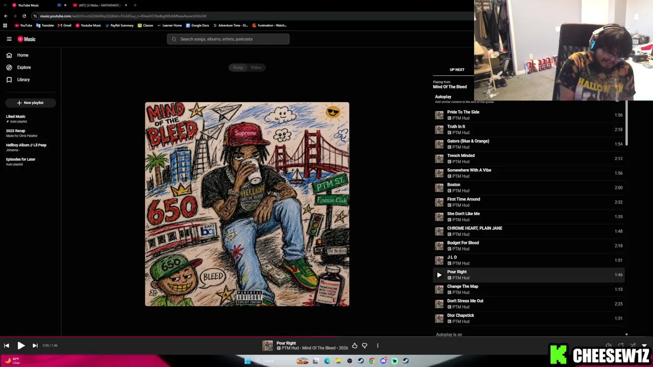Open Hellboy Album // Lil Peep playlist
This screenshot has width=653, height=367.
point(26,147)
